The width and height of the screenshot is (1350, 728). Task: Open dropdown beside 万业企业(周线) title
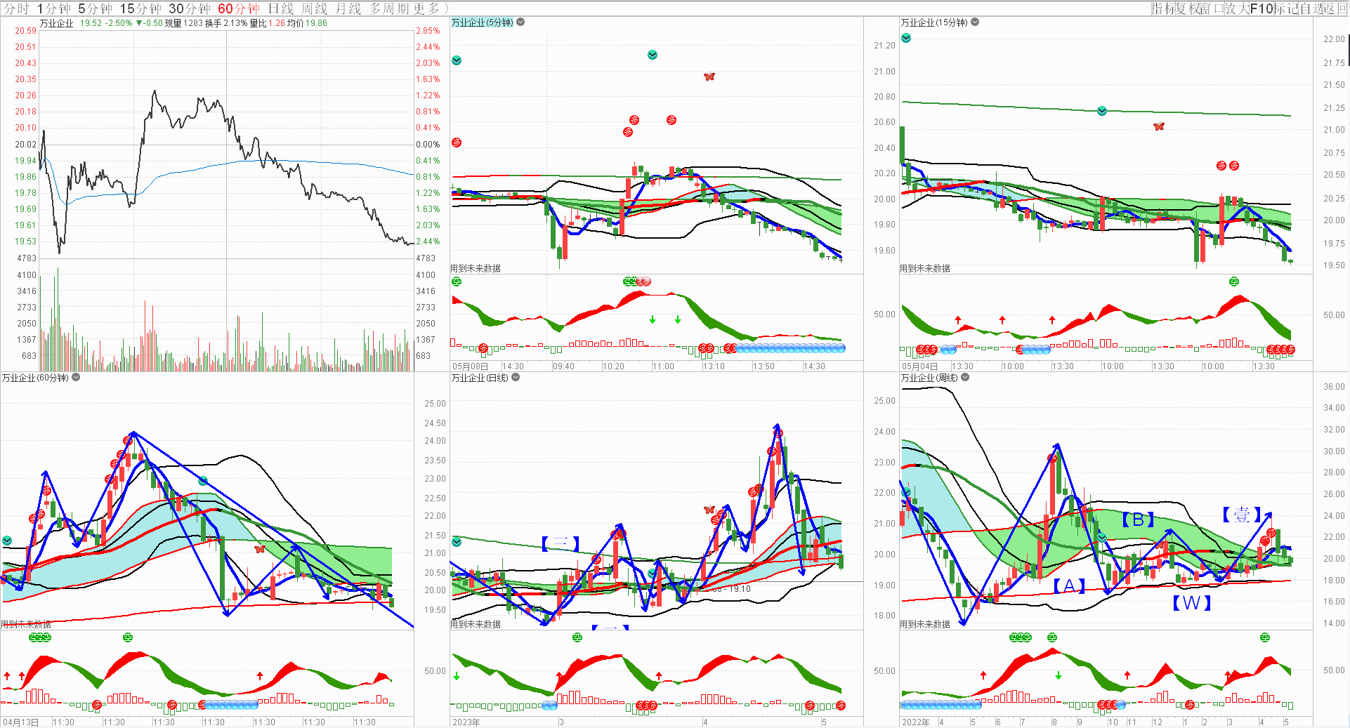(x=965, y=378)
